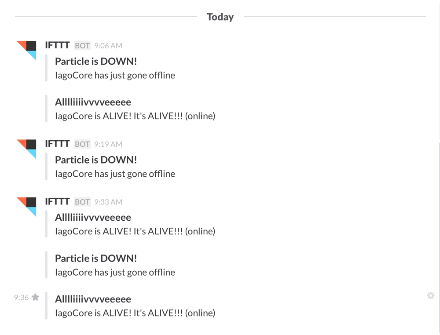Screen dimensions: 440x335
Task: Click IFTTT avatar on 9:19 AM message
Action: [26, 149]
